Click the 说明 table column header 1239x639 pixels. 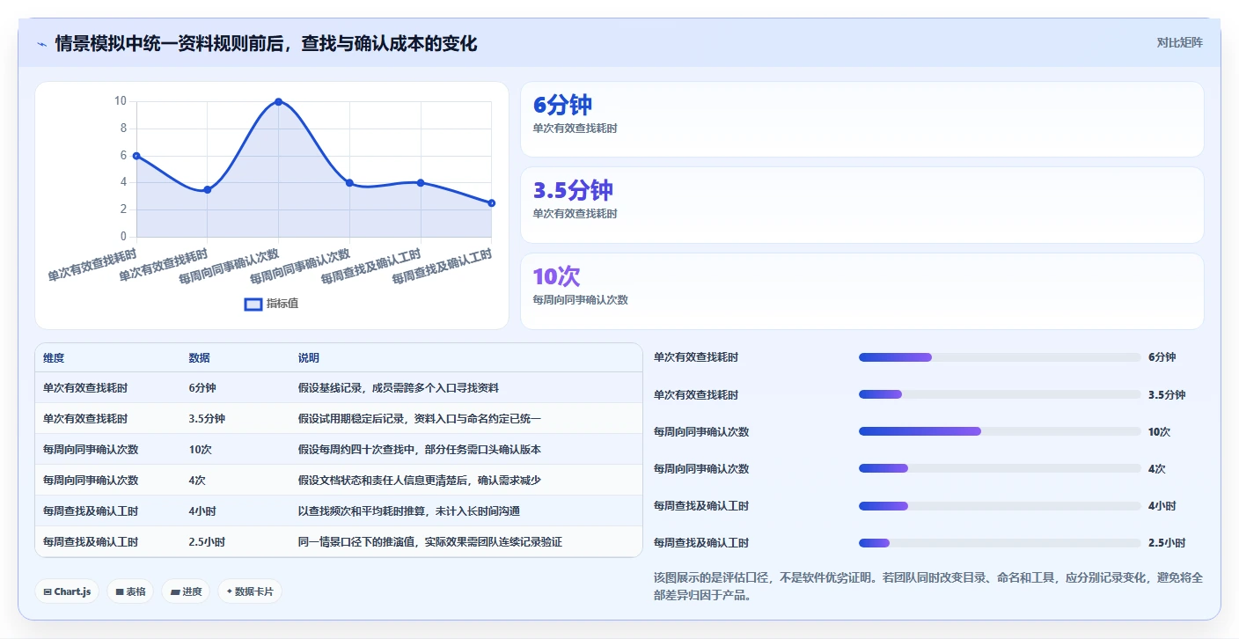tap(309, 358)
